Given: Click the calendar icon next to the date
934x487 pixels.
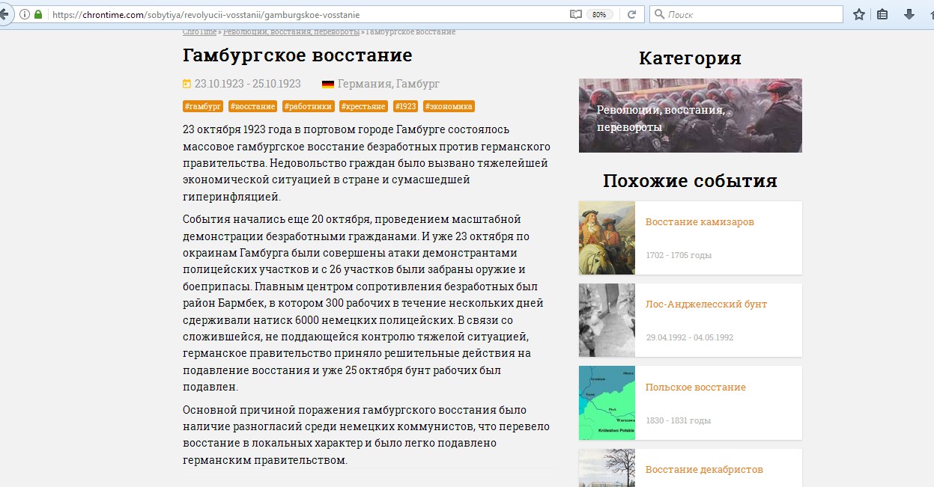Looking at the screenshot, I should tap(187, 84).
